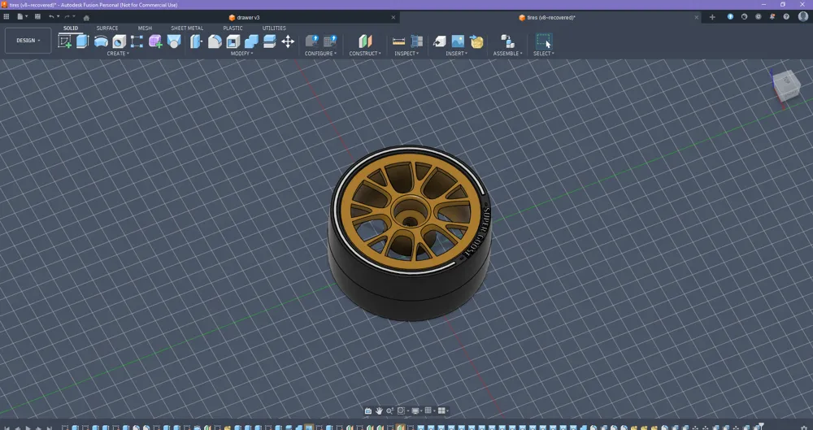This screenshot has width=813, height=430.
Task: Switch to the MESH toolbar tab
Action: (146, 28)
